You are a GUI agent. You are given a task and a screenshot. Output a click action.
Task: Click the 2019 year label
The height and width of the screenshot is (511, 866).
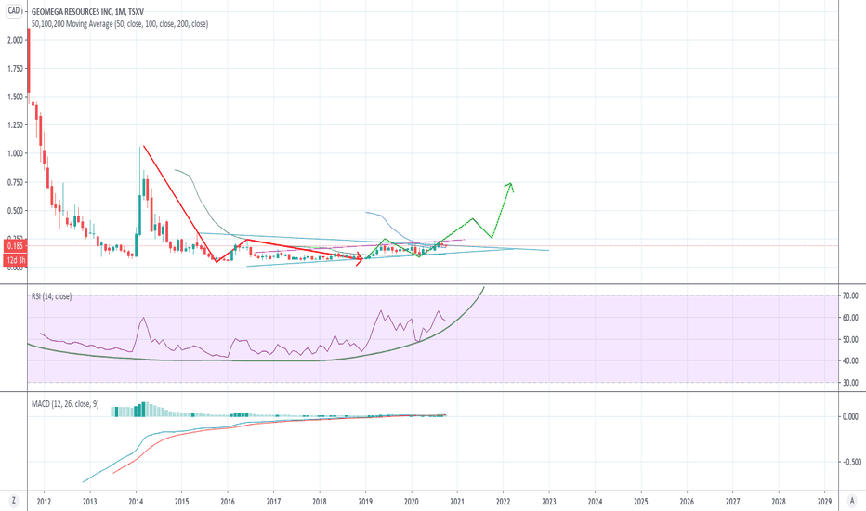(365, 502)
